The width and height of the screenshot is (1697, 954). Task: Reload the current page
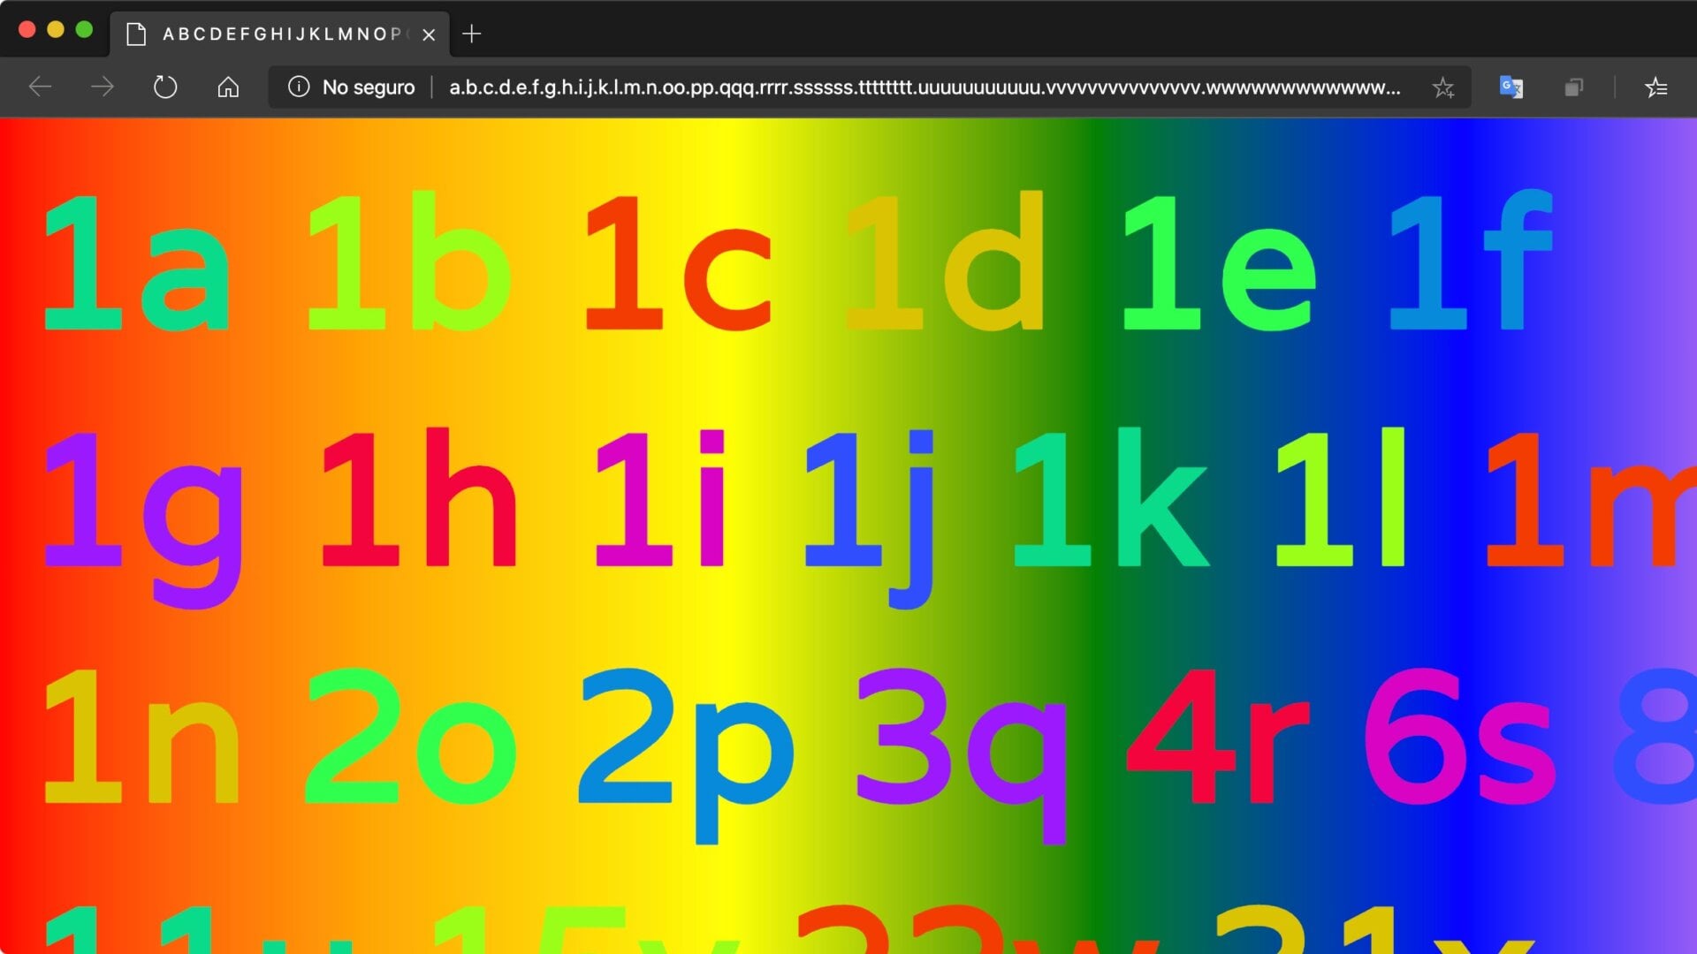point(165,87)
